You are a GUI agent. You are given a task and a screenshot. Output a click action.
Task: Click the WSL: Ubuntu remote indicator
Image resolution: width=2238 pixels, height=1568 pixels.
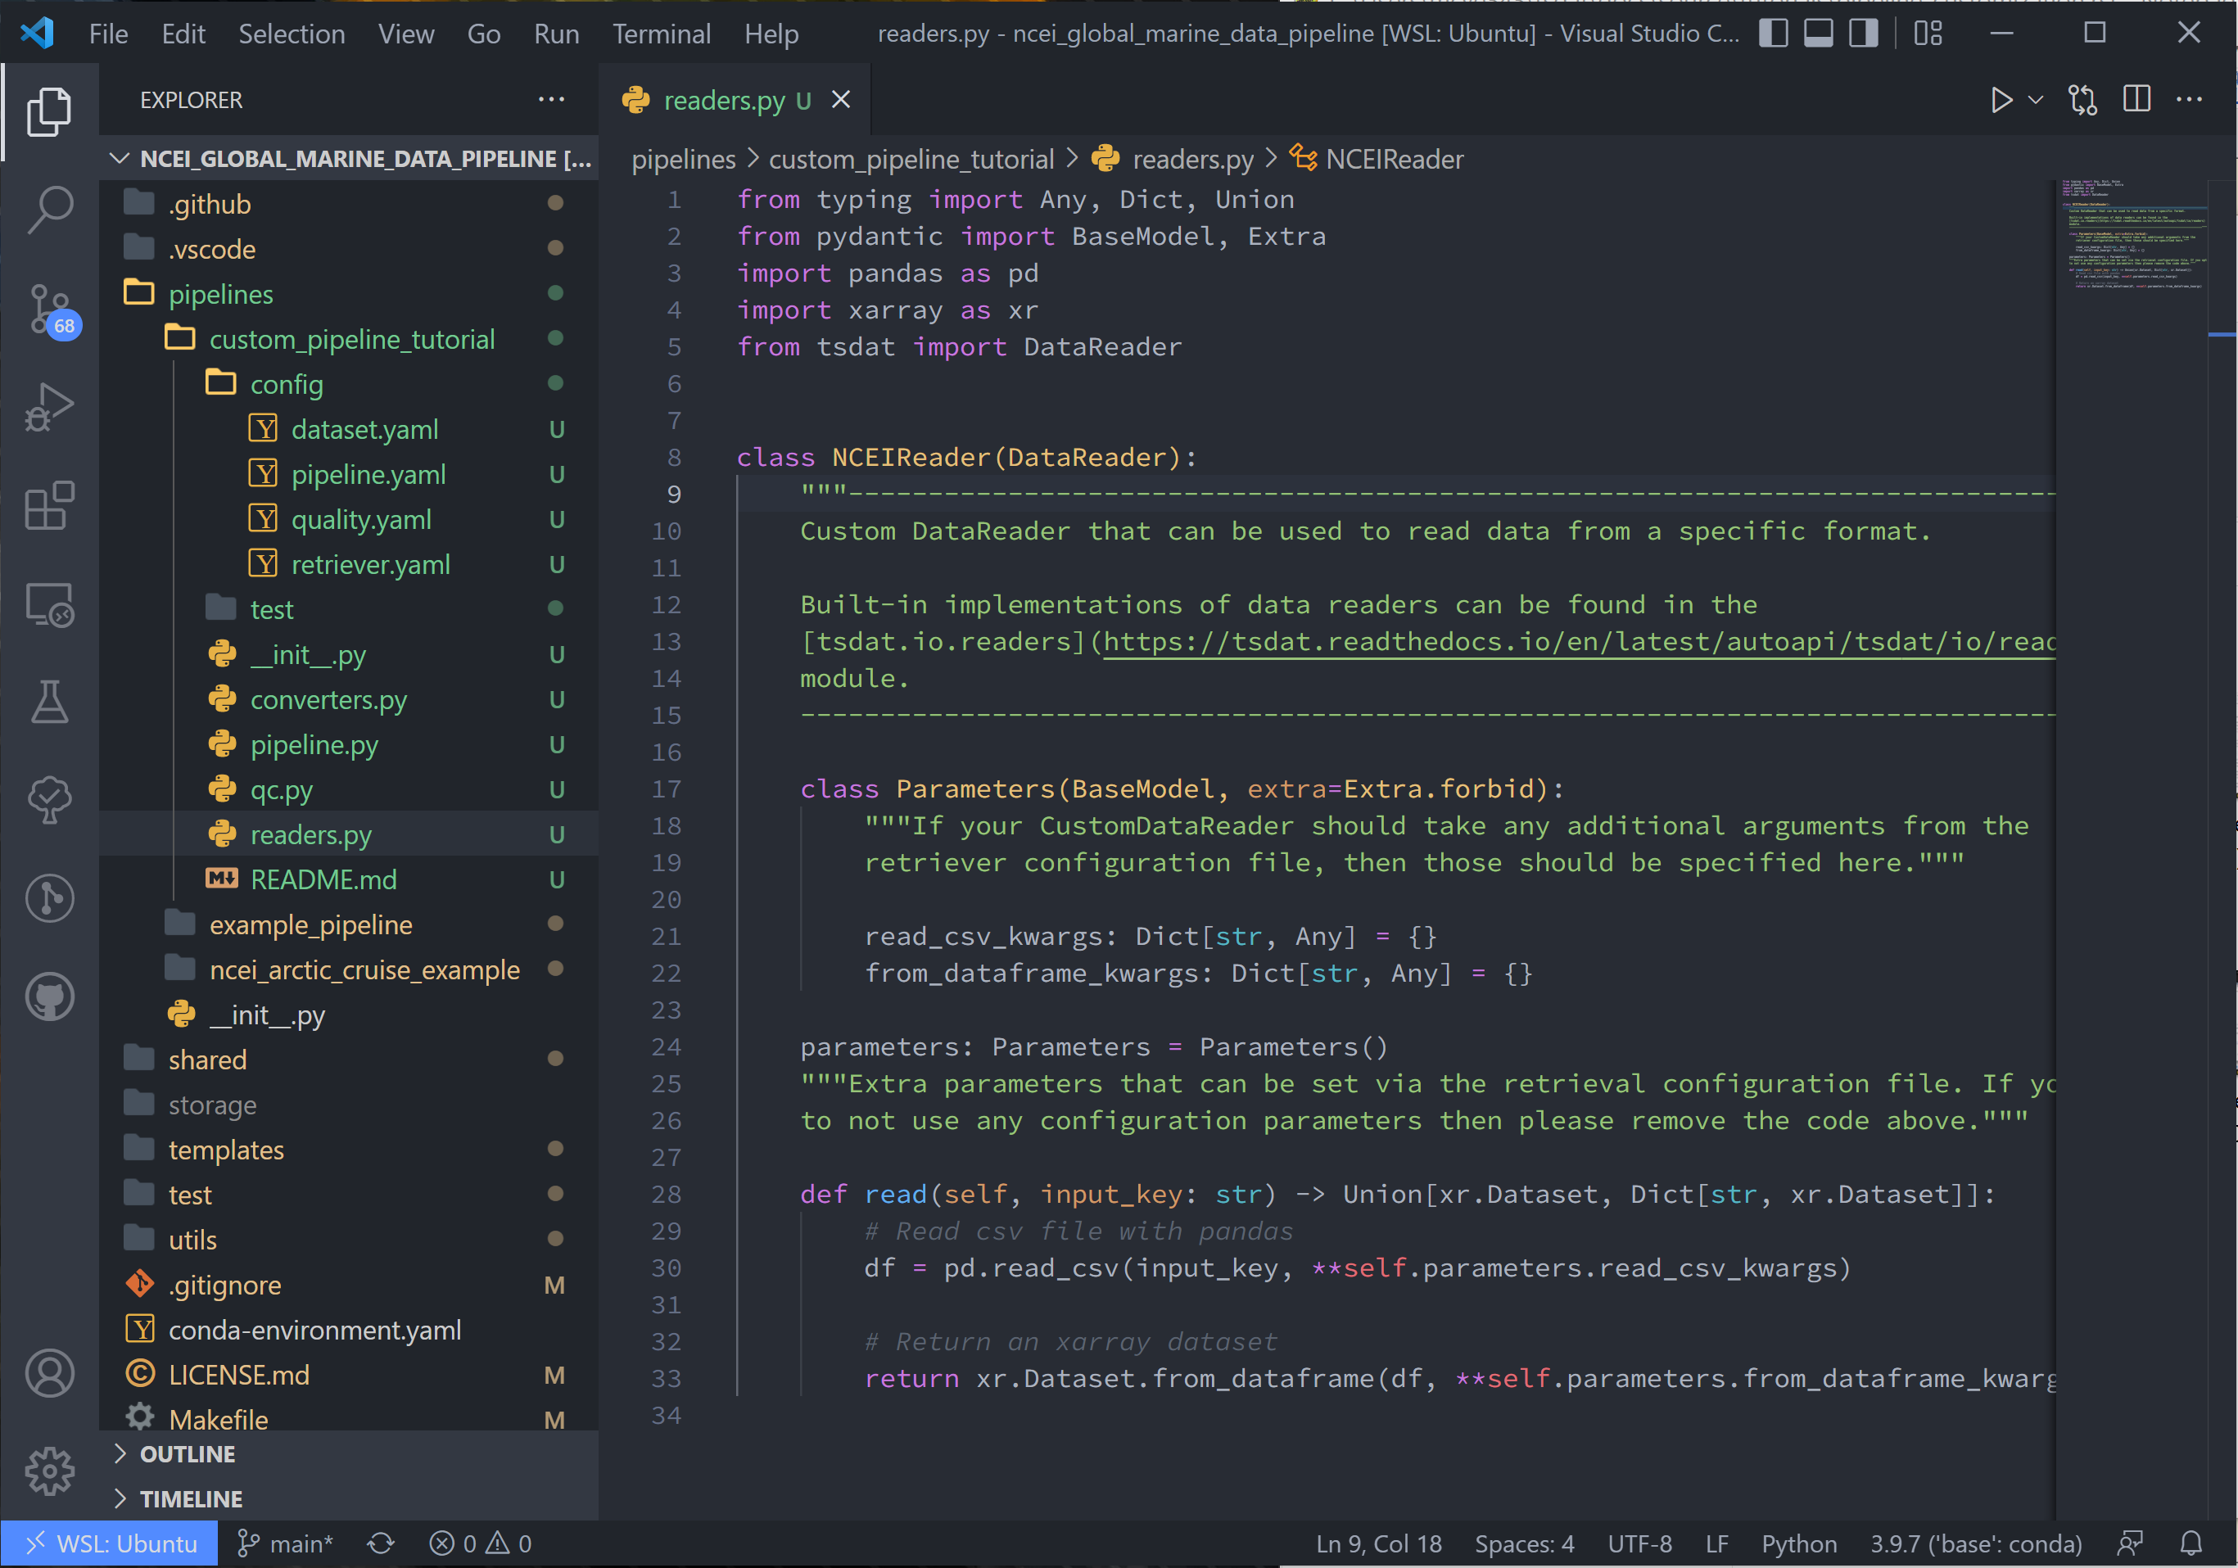pyautogui.click(x=109, y=1543)
